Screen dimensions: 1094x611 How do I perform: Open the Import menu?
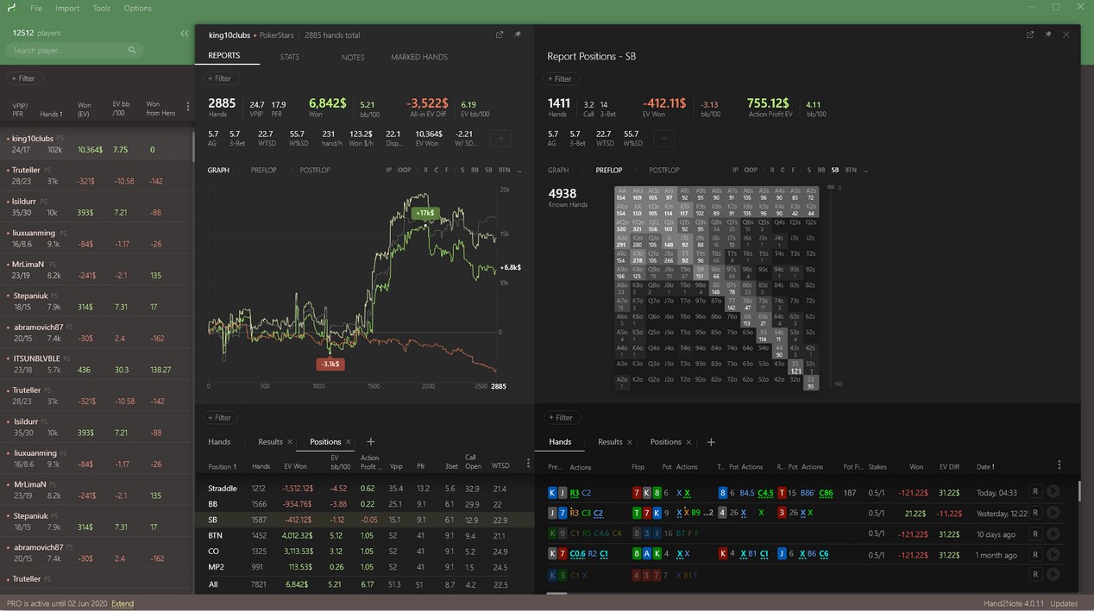coord(67,9)
